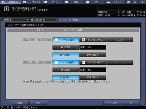Image resolution: width=146 pixels, height=109 pixels.
Task: Go back to 個別設定変更 breadcrumb
Action: (44, 20)
